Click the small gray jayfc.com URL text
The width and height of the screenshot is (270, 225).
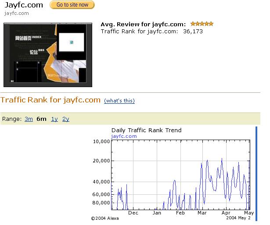pyautogui.click(x=17, y=14)
